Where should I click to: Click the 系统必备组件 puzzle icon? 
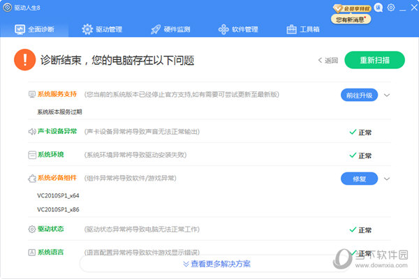click(32, 179)
